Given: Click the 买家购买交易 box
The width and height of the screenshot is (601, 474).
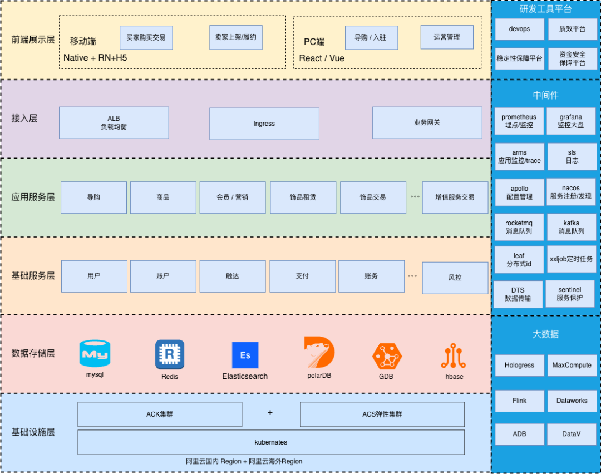Looking at the screenshot, I should (146, 37).
